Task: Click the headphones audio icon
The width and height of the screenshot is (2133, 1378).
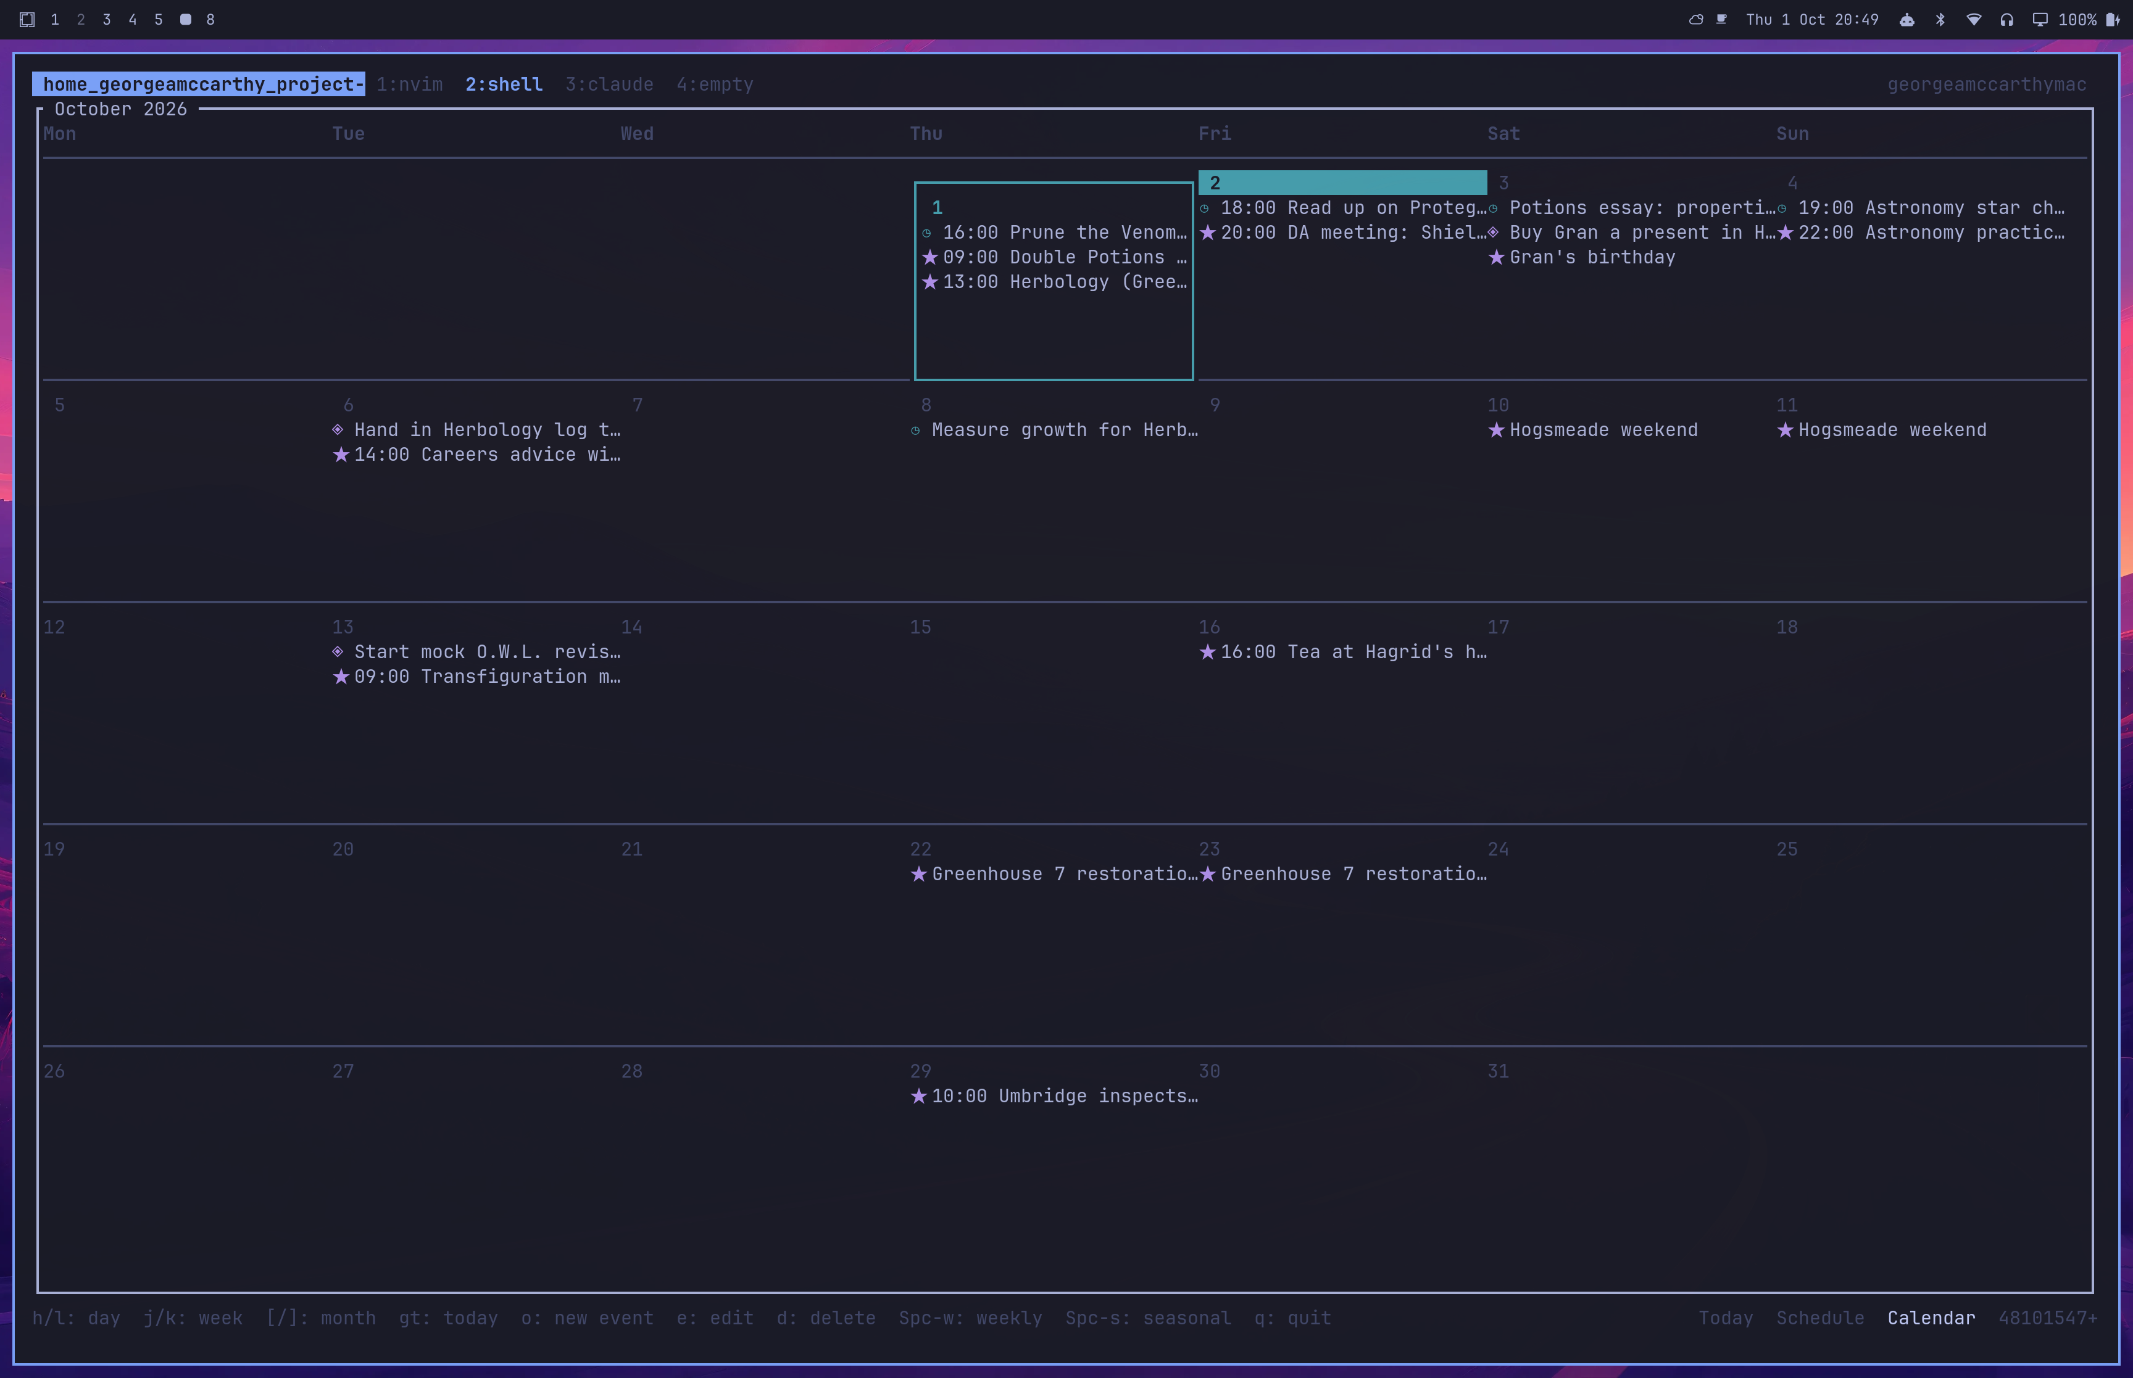Action: 2007,20
